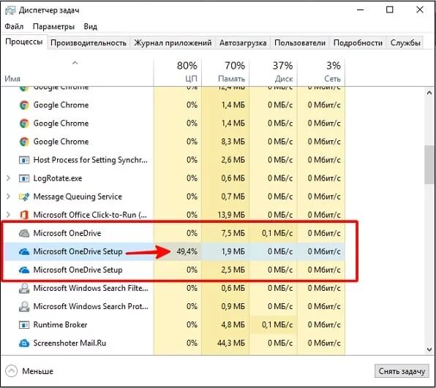The height and width of the screenshot is (388, 436).
Task: Click the Host Process for Setting Synchronization icon
Action: [24, 160]
